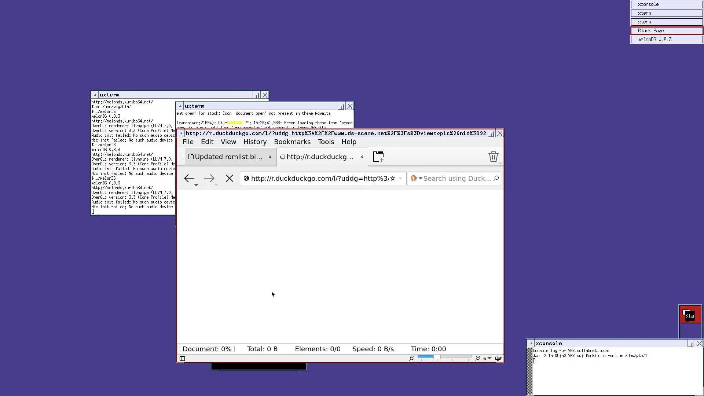
Task: Toggle bookmark star in address bar
Action: click(x=393, y=179)
